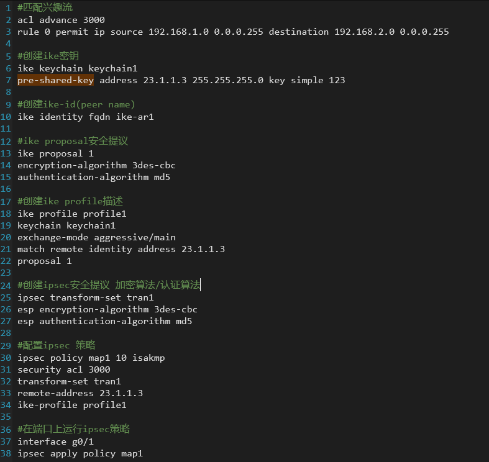The image size is (489, 462).
Task: Click the "security acl 3000" line
Action: pyautogui.click(x=63, y=369)
